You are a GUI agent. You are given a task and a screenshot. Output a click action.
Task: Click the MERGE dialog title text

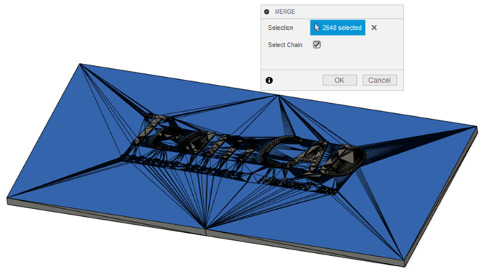point(284,12)
